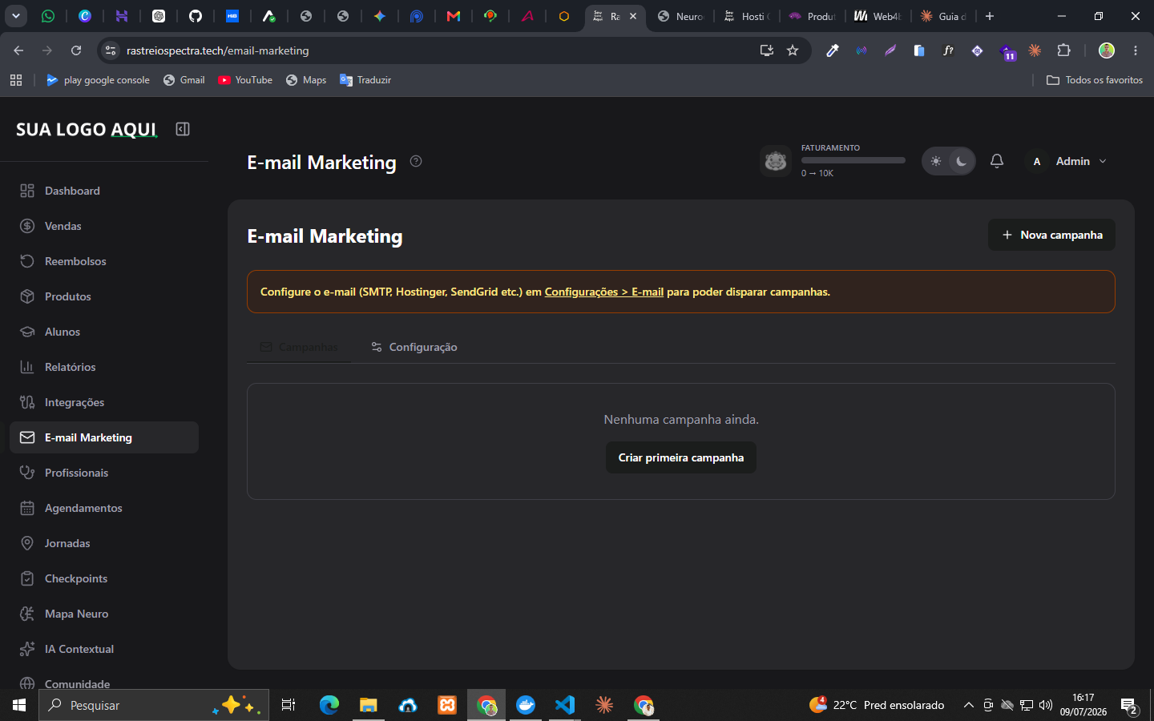The height and width of the screenshot is (721, 1154).
Task: Follow the Configurações > E-mail link
Action: point(604,292)
